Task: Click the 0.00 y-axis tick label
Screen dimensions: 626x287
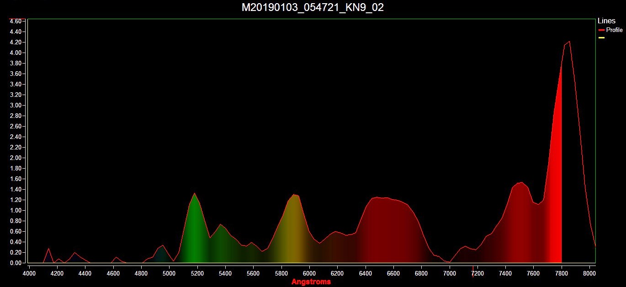Action: coord(16,263)
